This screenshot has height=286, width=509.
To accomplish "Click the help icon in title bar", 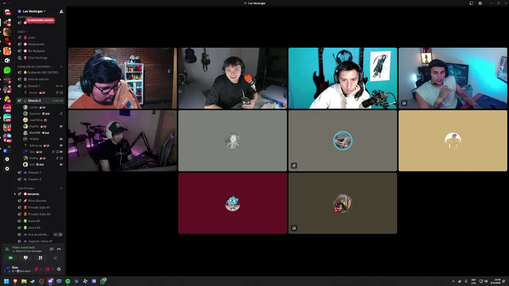I will click(x=480, y=3).
